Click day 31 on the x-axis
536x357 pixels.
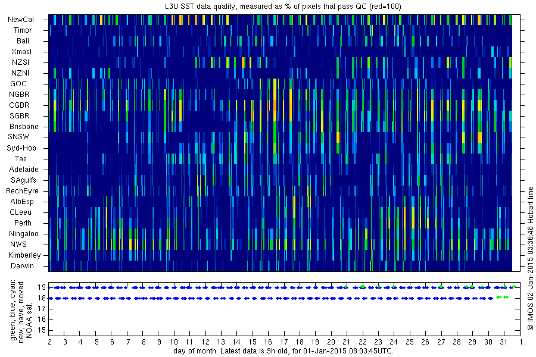coord(503,342)
